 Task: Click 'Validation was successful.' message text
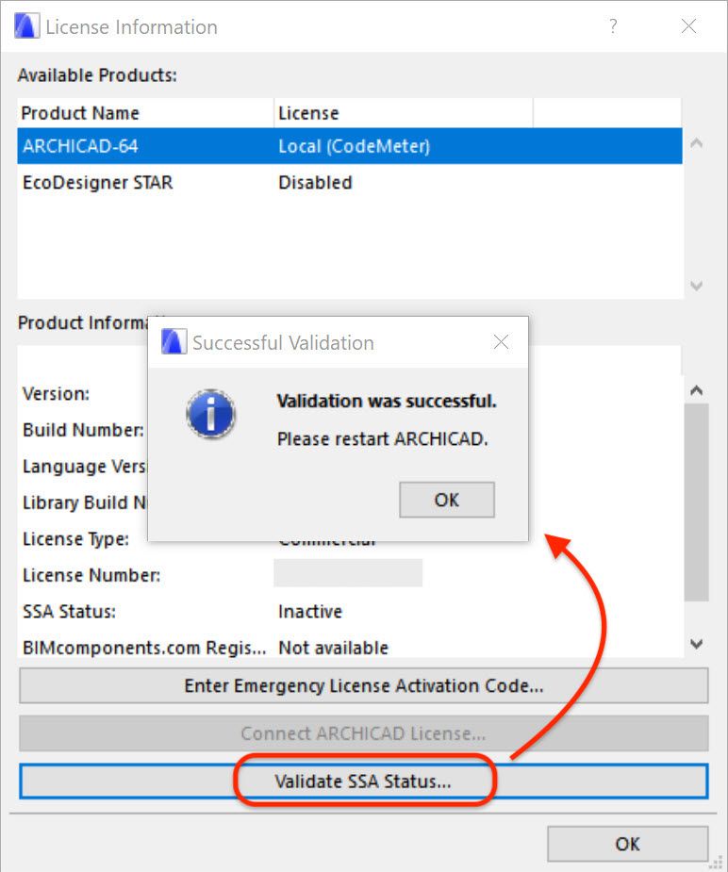tap(387, 401)
